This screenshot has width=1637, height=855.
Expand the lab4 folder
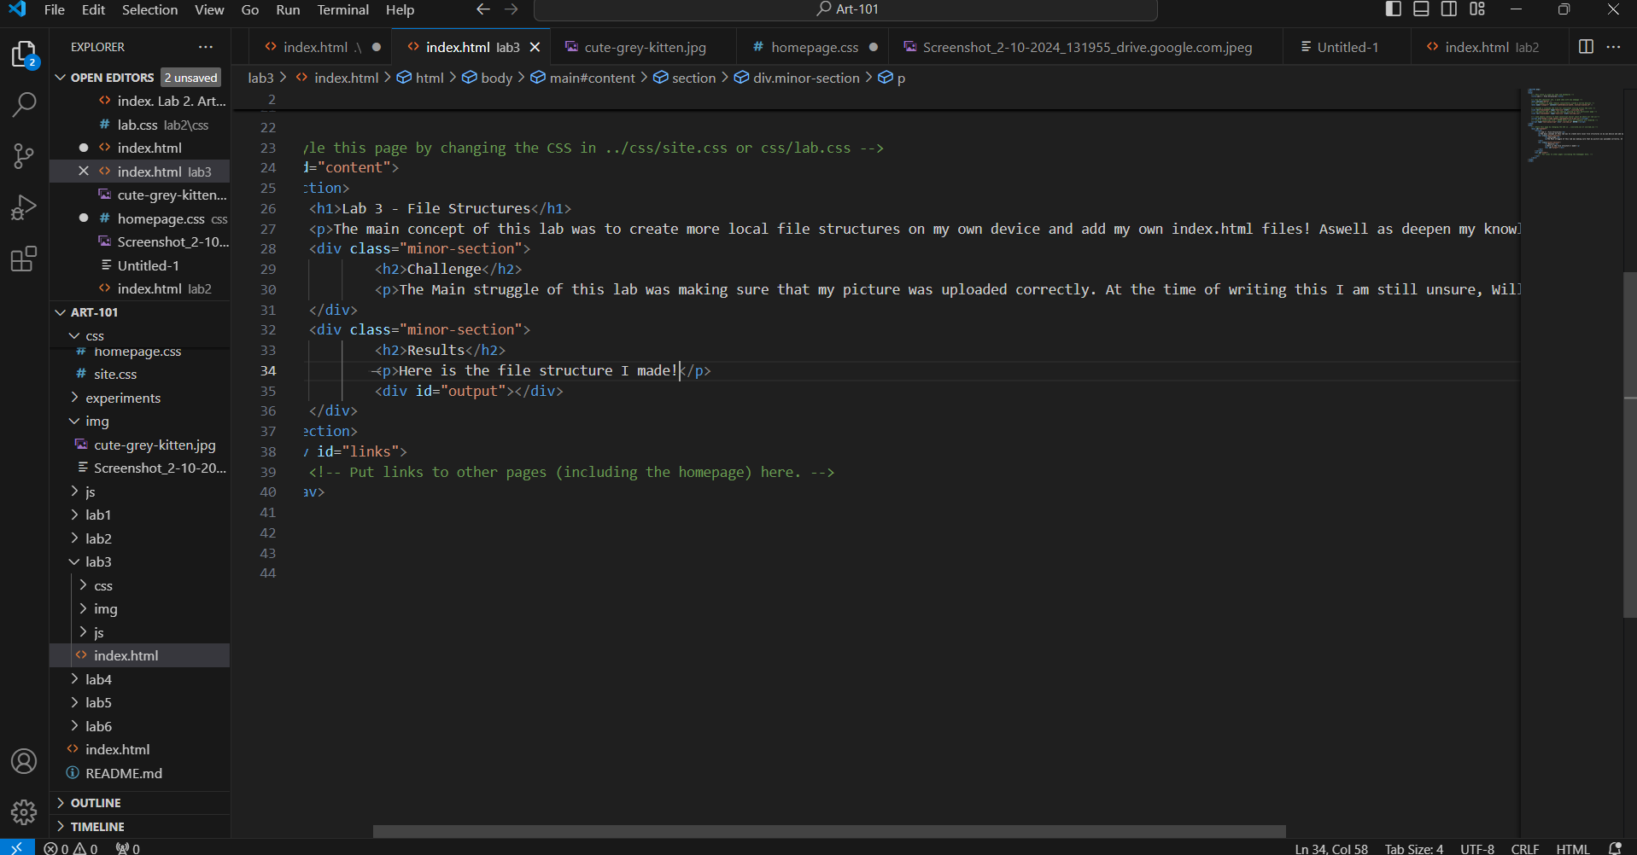pyautogui.click(x=98, y=679)
